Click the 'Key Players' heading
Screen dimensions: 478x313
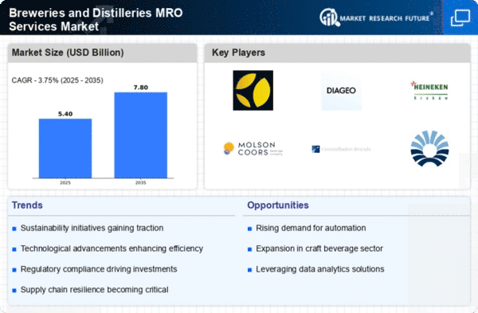[x=238, y=53]
